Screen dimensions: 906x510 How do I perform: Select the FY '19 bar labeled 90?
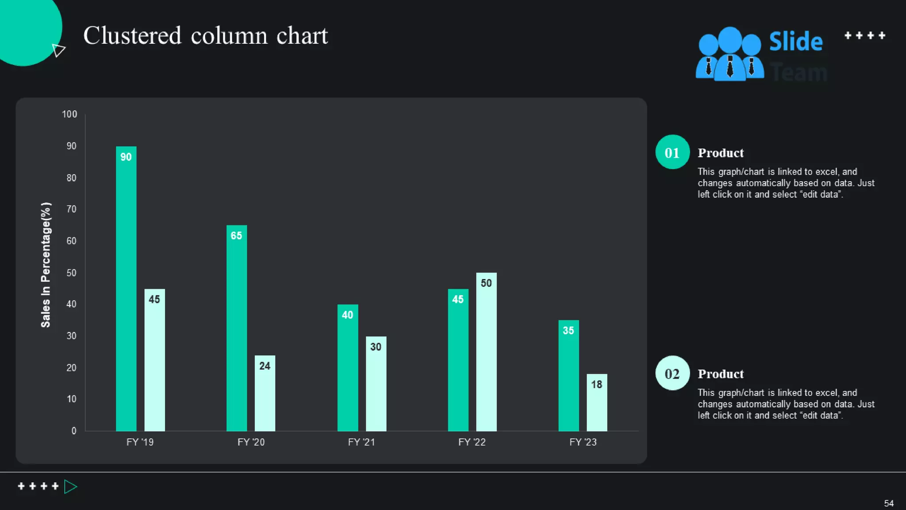tap(126, 288)
